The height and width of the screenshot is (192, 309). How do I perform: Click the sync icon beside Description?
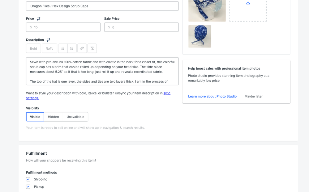pyautogui.click(x=48, y=40)
